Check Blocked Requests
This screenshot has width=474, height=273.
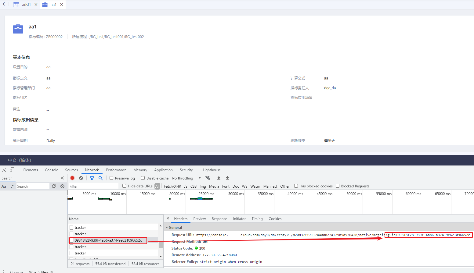click(338, 186)
